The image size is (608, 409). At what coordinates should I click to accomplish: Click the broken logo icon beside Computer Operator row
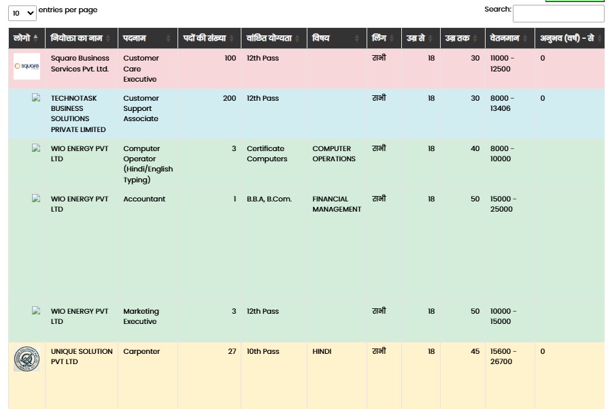(x=36, y=148)
